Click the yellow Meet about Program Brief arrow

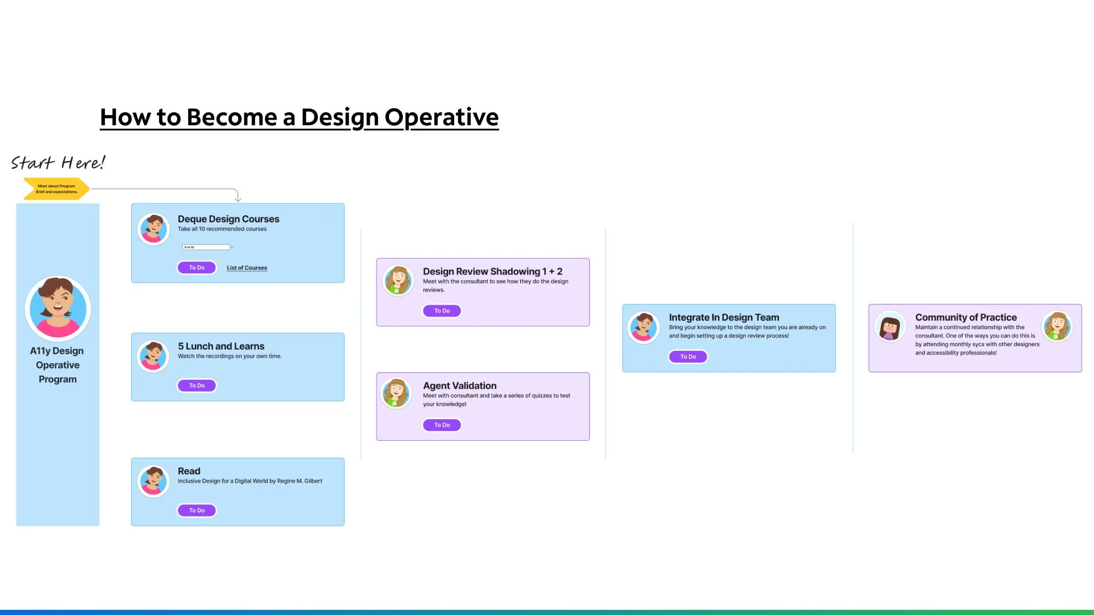coord(56,189)
